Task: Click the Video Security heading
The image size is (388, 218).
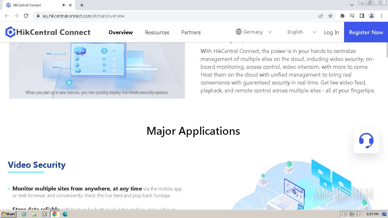Action: tap(37, 165)
